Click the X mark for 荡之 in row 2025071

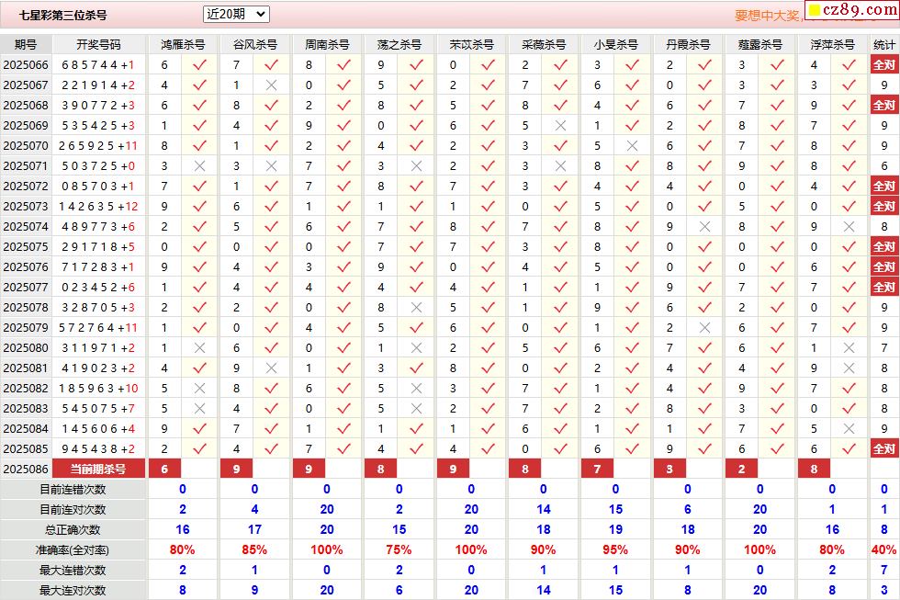tap(416, 166)
